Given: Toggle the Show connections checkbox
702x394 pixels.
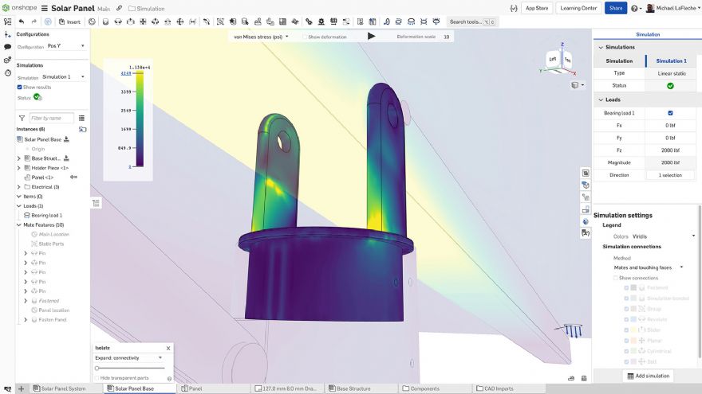Looking at the screenshot, I should pos(616,278).
